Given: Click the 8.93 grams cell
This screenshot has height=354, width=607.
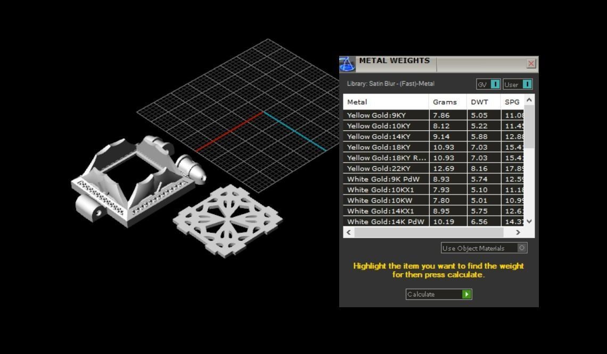Looking at the screenshot, I should 448,179.
